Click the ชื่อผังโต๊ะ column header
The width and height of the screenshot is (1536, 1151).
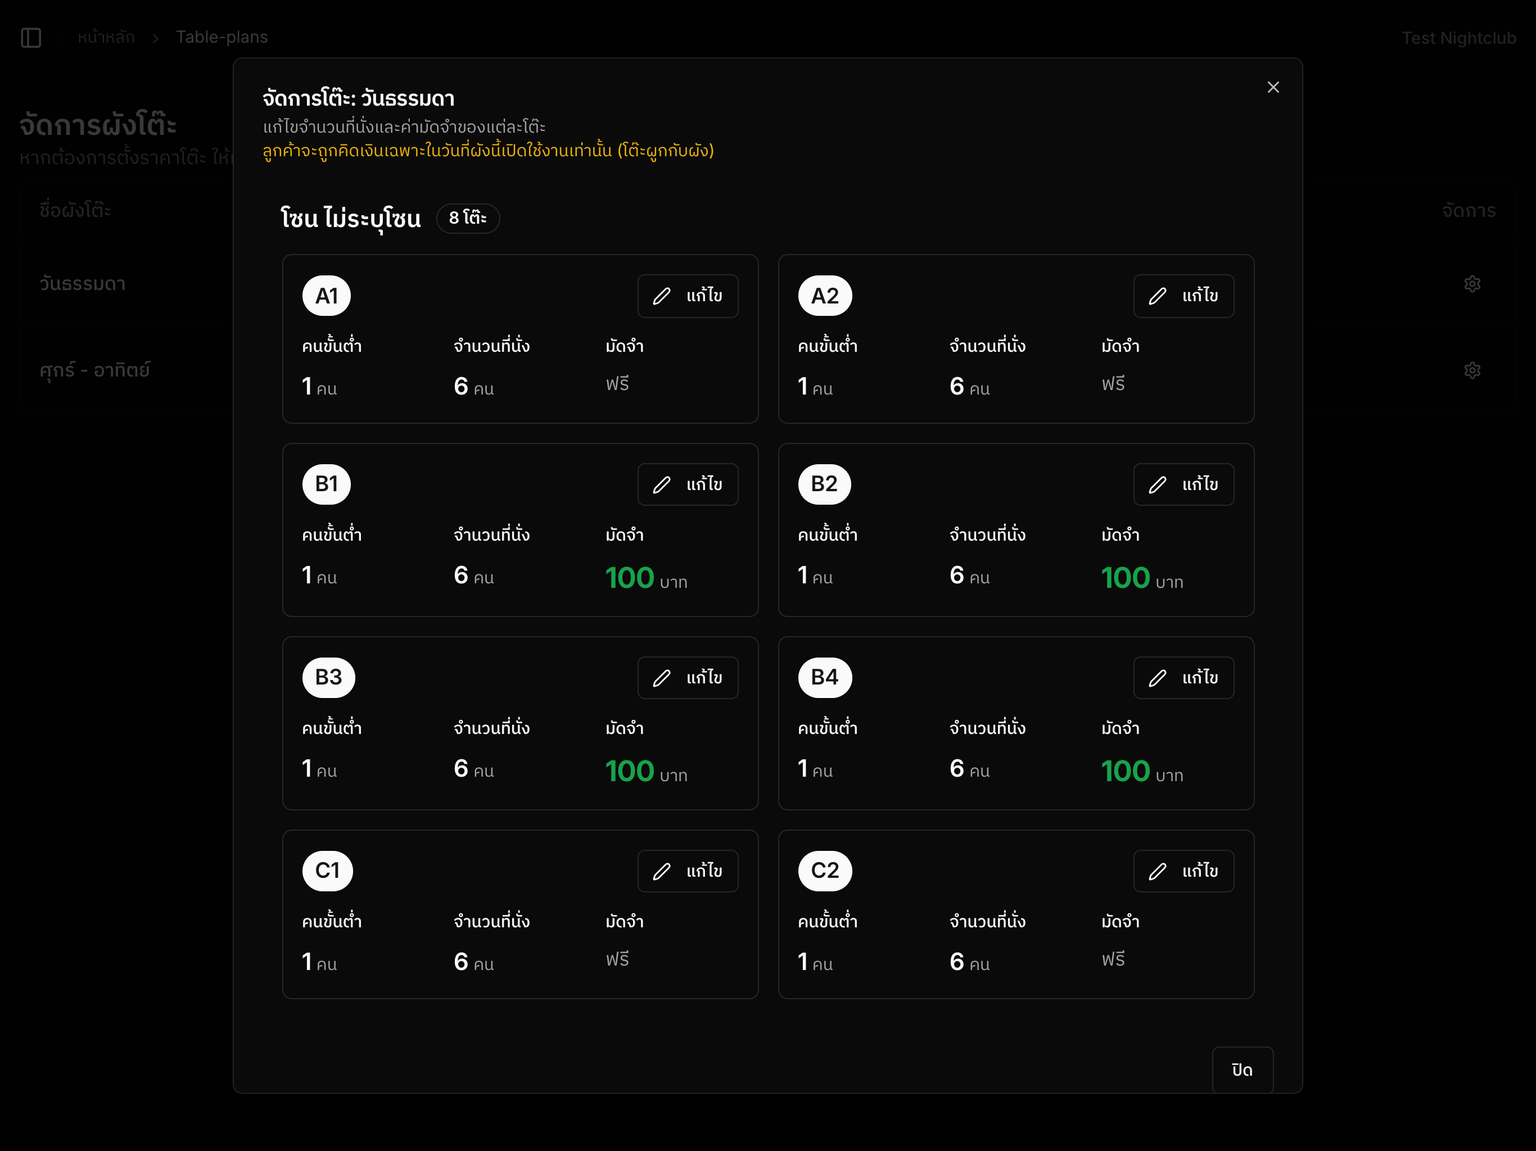pyautogui.click(x=75, y=210)
